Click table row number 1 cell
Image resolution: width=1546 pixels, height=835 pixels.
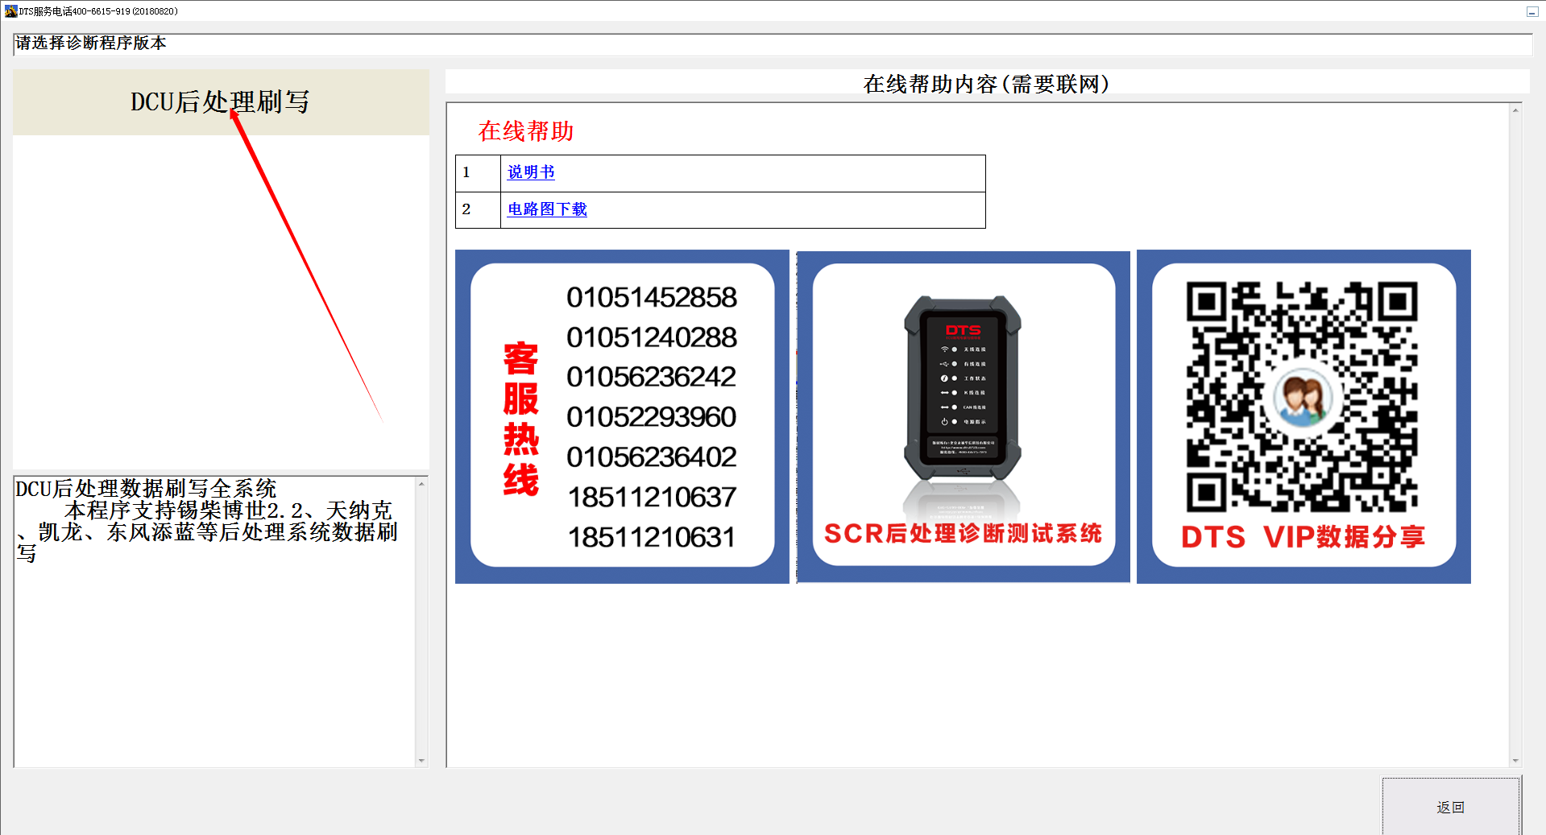[x=478, y=173]
